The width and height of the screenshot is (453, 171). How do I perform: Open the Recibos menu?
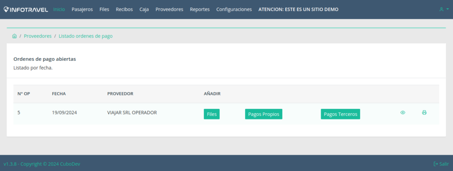click(124, 9)
